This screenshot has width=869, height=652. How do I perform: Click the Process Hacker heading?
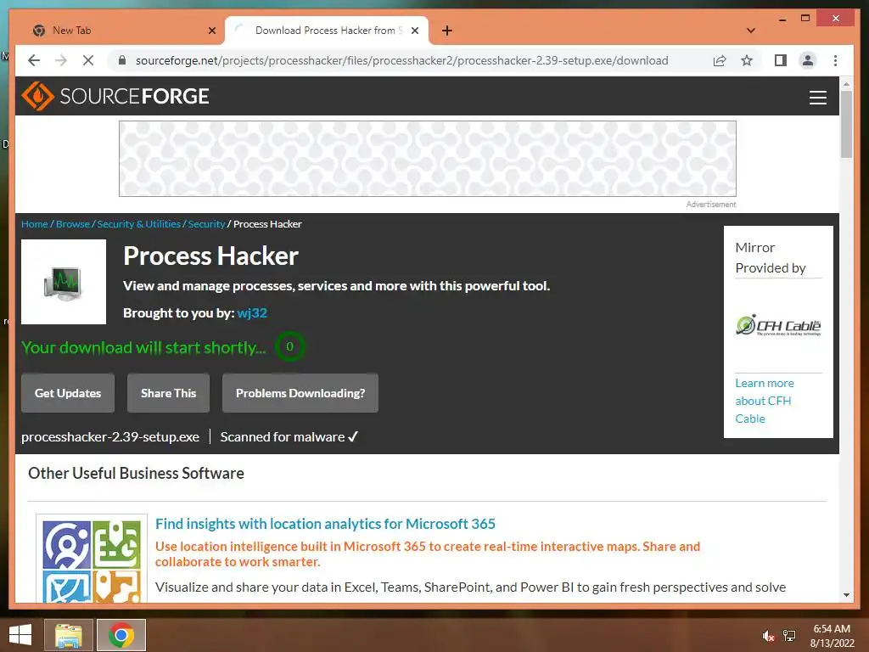click(210, 256)
